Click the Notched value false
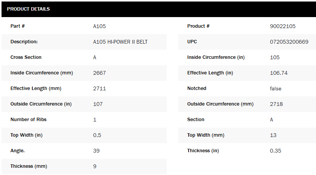The image size is (316, 175). click(276, 88)
